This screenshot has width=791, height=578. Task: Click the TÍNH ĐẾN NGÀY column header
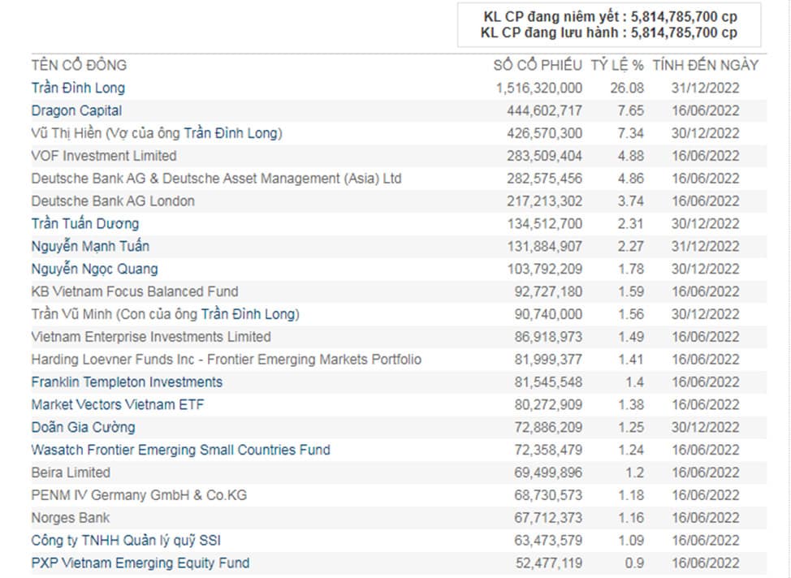click(706, 65)
